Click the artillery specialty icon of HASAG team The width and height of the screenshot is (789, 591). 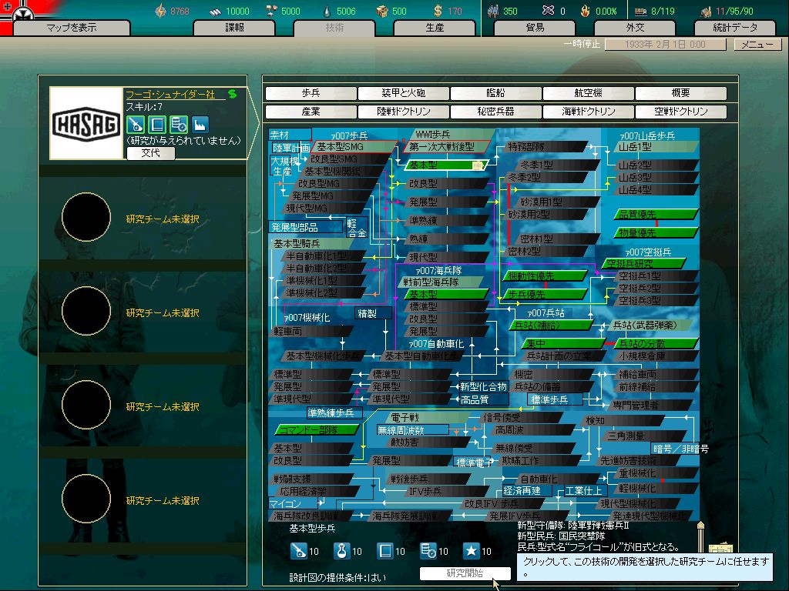[135, 124]
